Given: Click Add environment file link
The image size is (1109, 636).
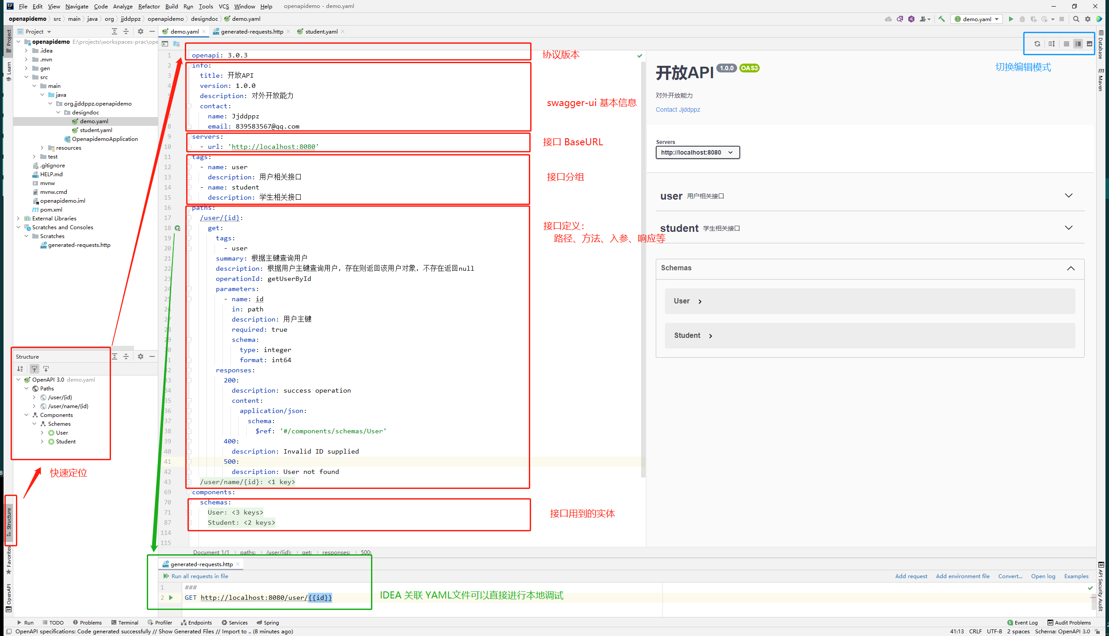Looking at the screenshot, I should (962, 576).
